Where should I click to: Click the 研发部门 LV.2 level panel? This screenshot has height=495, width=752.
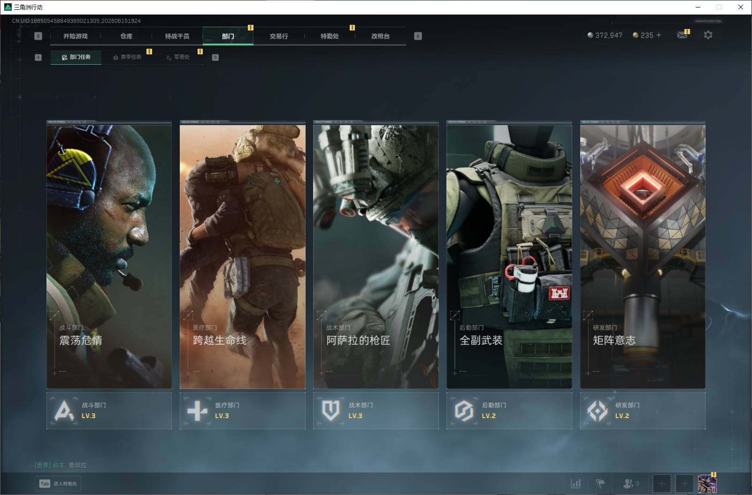[643, 411]
